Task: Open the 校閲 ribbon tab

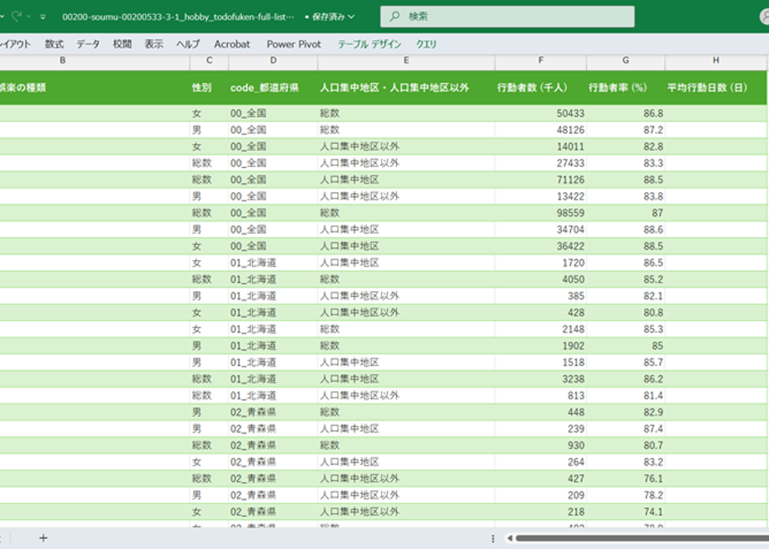Action: 122,44
